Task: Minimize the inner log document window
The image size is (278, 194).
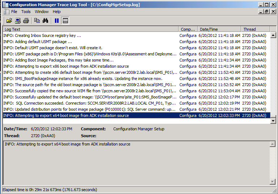Action: 260,12
